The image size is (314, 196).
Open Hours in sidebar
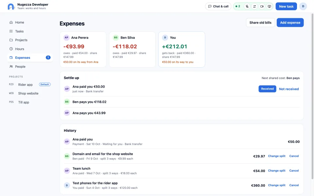point(30,49)
